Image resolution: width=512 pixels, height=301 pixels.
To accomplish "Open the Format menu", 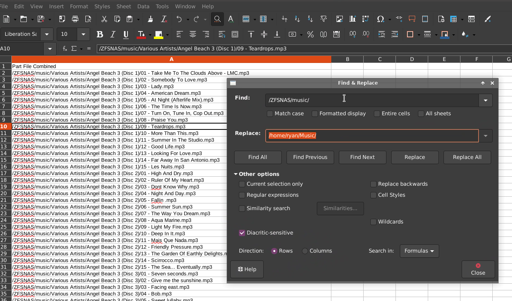I will coord(79,6).
